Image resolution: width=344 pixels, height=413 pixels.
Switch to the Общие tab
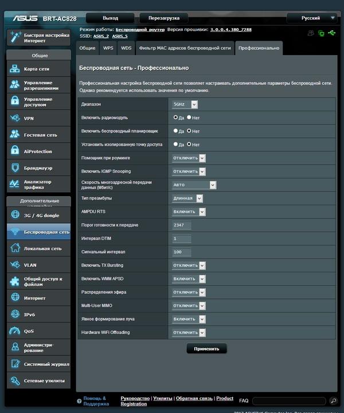click(x=87, y=48)
